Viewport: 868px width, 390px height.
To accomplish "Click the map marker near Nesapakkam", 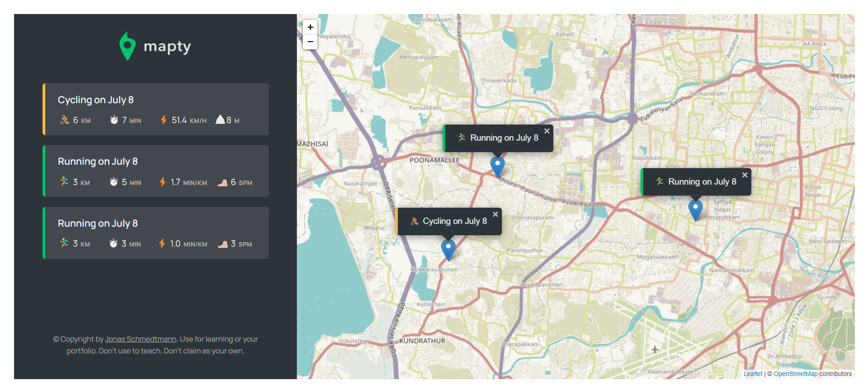I will pos(695,209).
